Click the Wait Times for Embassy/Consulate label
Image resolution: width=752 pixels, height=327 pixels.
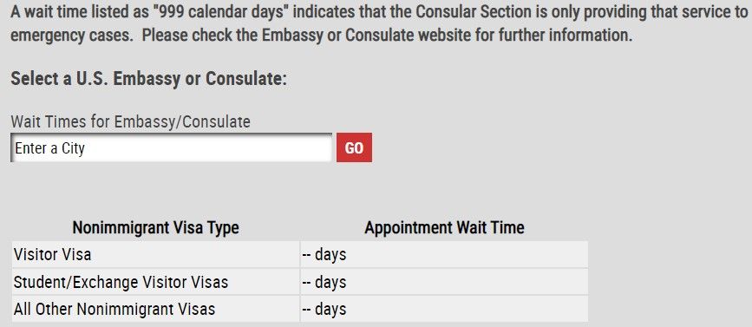[x=130, y=121]
